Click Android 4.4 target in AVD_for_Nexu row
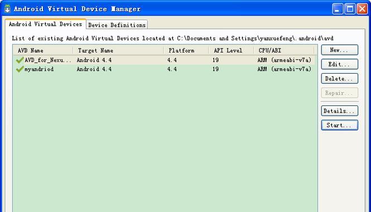 (x=94, y=60)
